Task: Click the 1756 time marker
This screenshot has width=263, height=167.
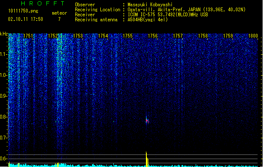Action: click(153, 36)
